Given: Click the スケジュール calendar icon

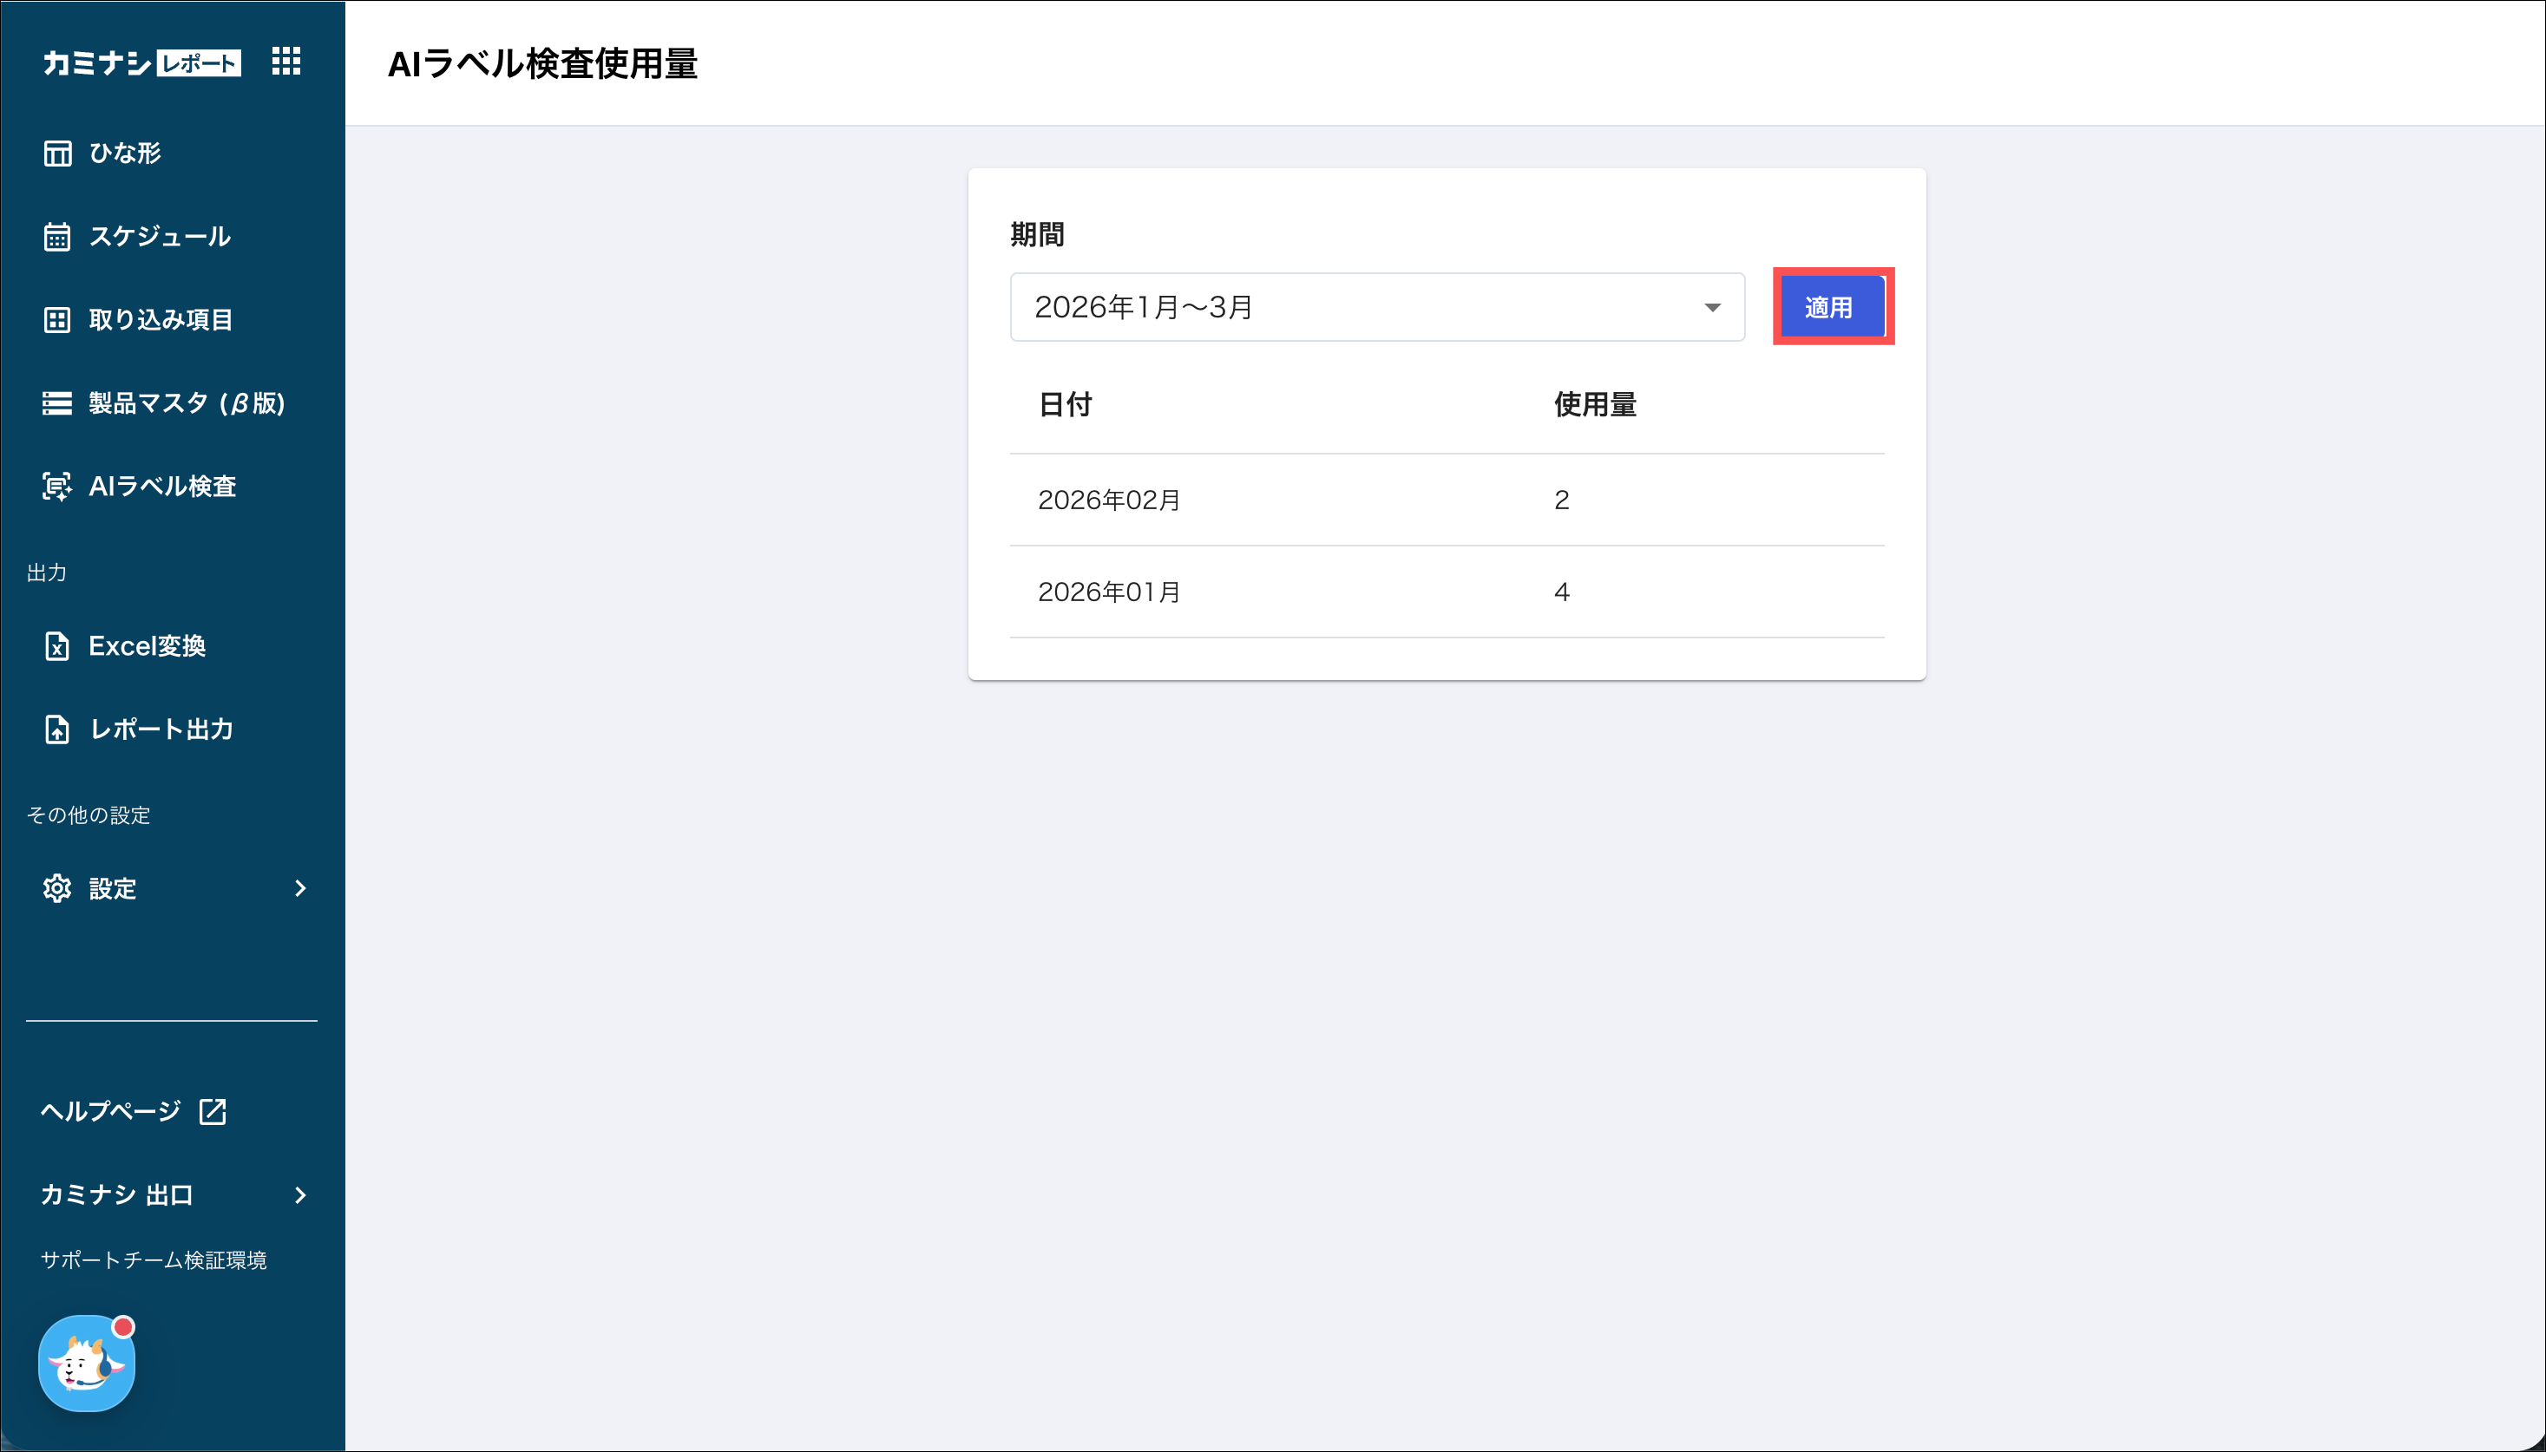Looking at the screenshot, I should tap(57, 238).
